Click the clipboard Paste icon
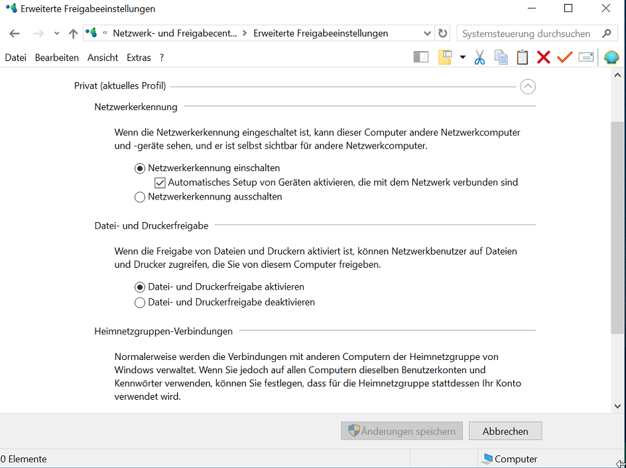 (x=522, y=58)
